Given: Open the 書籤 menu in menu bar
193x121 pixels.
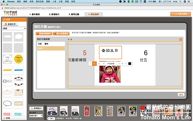Looking at the screenshot, I should tap(48, 2).
